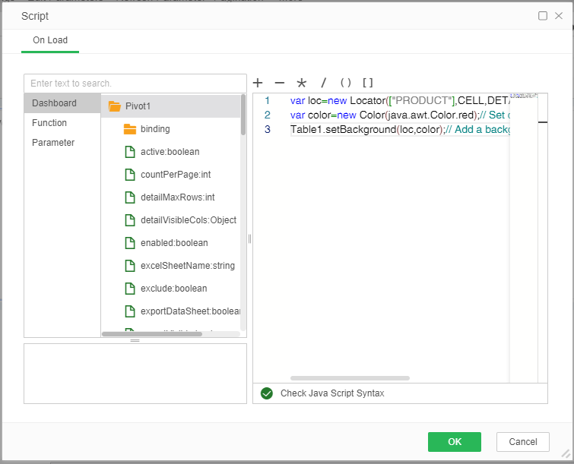
Task: Expand the Pivot1 folder node
Action: click(116, 106)
